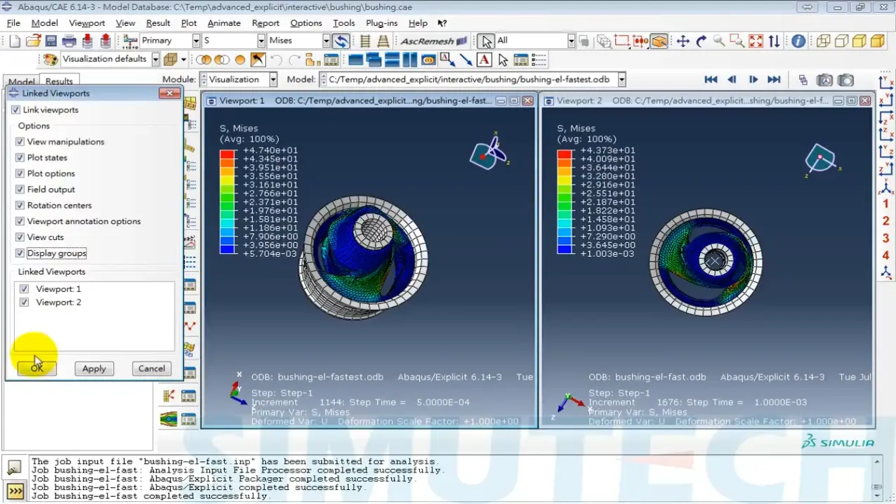Click the selection arrow tool icon

[486, 41]
